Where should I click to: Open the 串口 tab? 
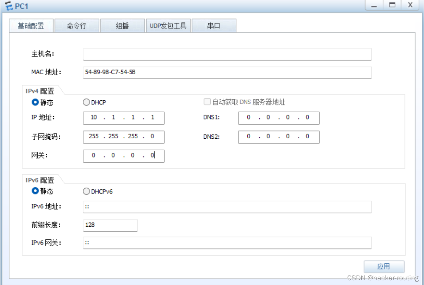214,26
